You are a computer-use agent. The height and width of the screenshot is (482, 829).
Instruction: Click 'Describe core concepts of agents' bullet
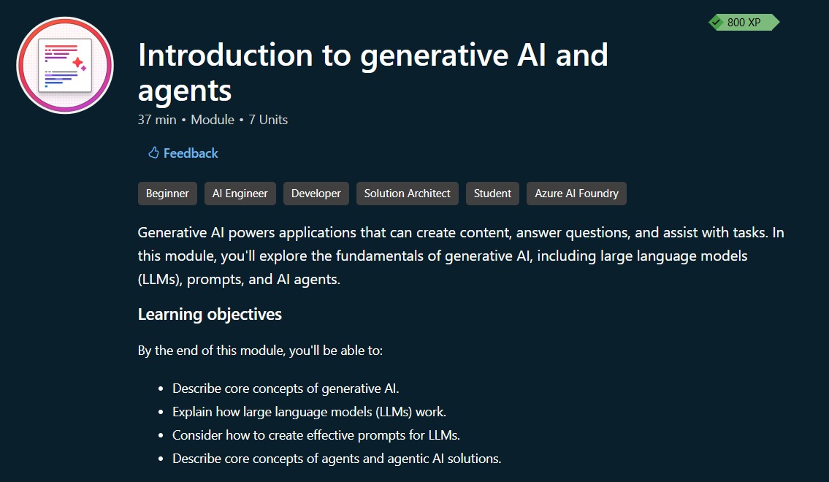(x=337, y=458)
